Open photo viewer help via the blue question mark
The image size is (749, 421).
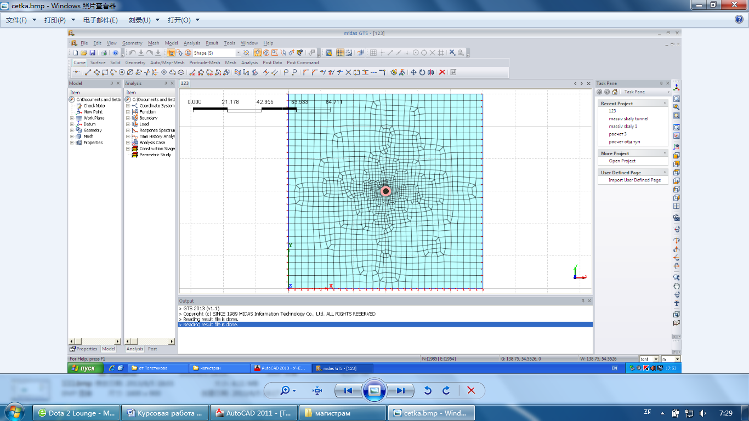pyautogui.click(x=739, y=20)
